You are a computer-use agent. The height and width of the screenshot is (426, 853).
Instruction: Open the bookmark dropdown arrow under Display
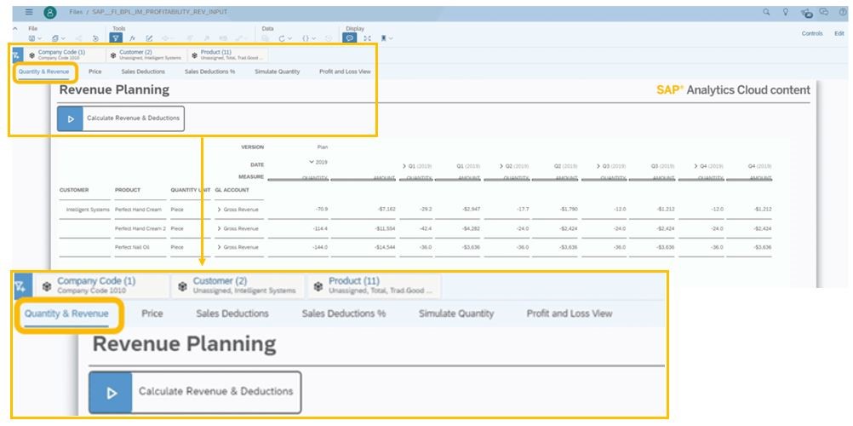(391, 38)
